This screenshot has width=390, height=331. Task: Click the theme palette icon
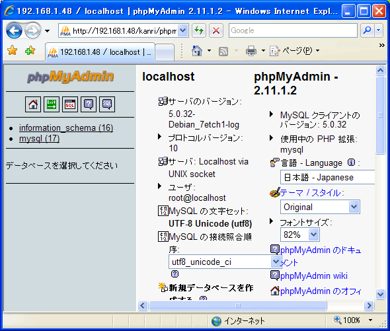click(275, 192)
